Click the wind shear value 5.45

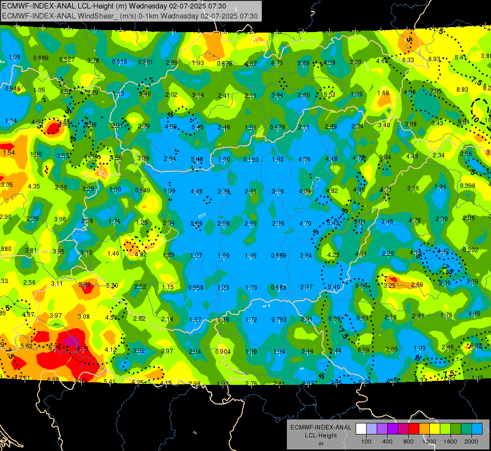(x=197, y=127)
